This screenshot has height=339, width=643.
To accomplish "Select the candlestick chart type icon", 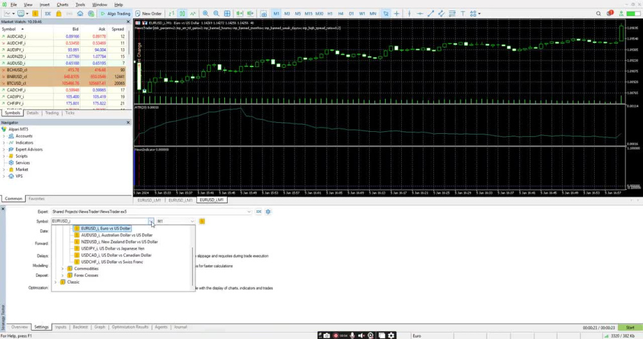I will point(182,14).
